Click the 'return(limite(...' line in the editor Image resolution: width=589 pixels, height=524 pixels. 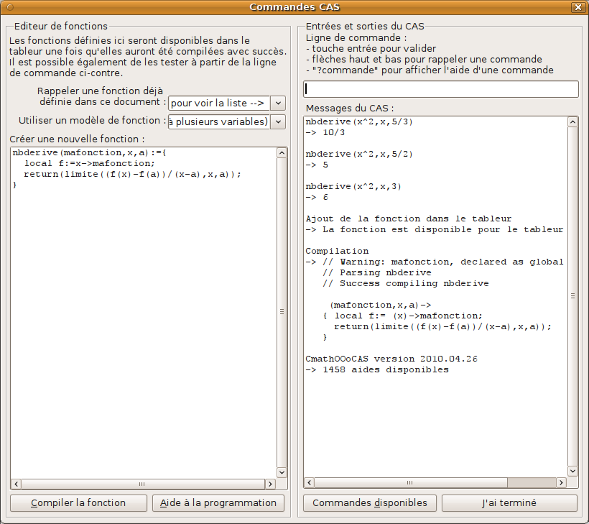[x=132, y=175]
